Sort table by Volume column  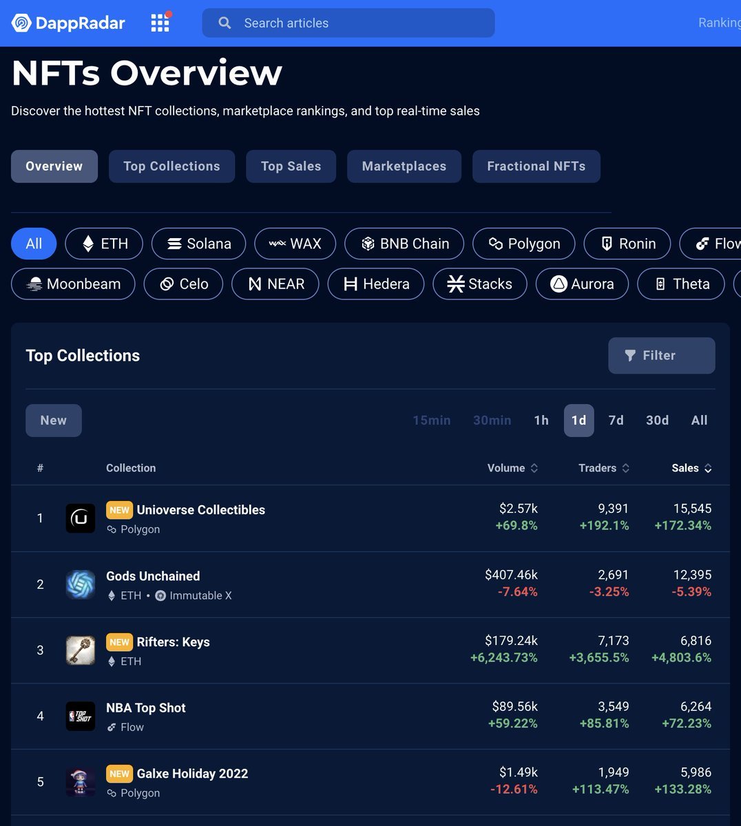coord(512,468)
